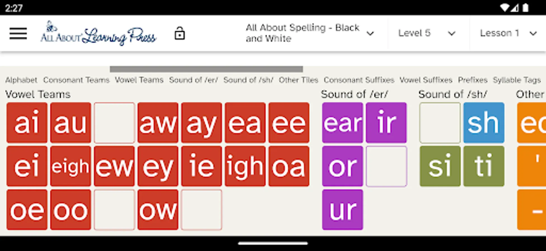546x251 pixels.
Task: Select the red 'eigh' tile
Action: (x=70, y=166)
